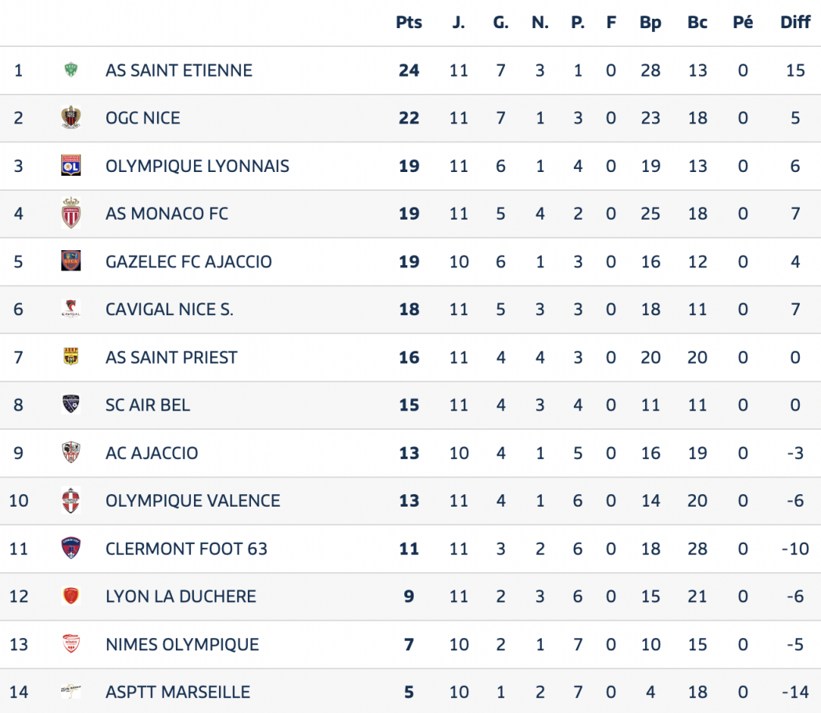
Task: Open the ASPTT MARSEILLE team name
Action: 177,692
